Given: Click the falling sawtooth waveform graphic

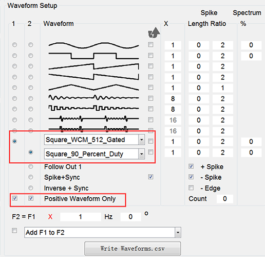Looking at the screenshot, I should point(93,77).
